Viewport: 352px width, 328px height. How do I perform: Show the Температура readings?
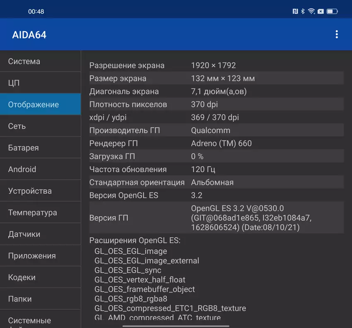40,213
